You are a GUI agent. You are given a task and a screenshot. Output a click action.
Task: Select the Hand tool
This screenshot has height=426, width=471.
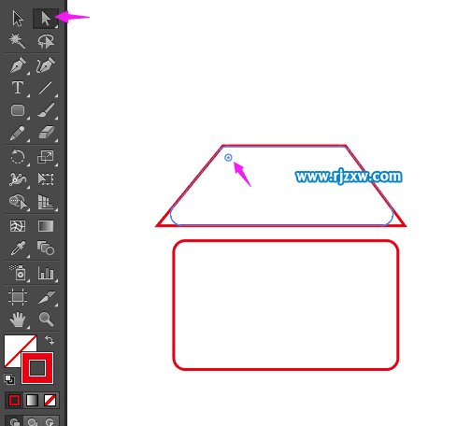18,319
